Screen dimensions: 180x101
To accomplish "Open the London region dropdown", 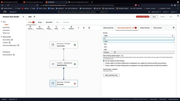I will (x=166, y=12).
